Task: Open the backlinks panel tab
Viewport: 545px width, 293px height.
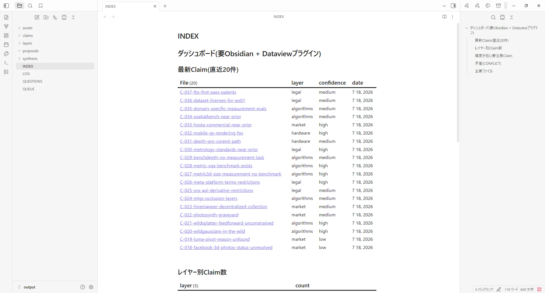Action: tap(467, 6)
